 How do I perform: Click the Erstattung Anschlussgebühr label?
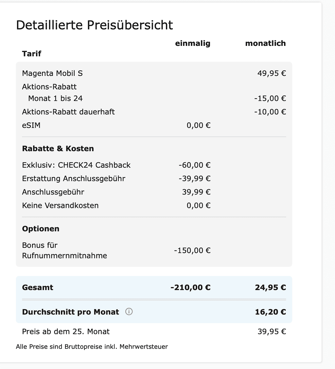pos(74,178)
